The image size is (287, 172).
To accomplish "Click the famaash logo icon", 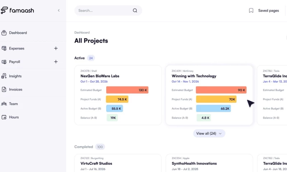I will coord(4,10).
